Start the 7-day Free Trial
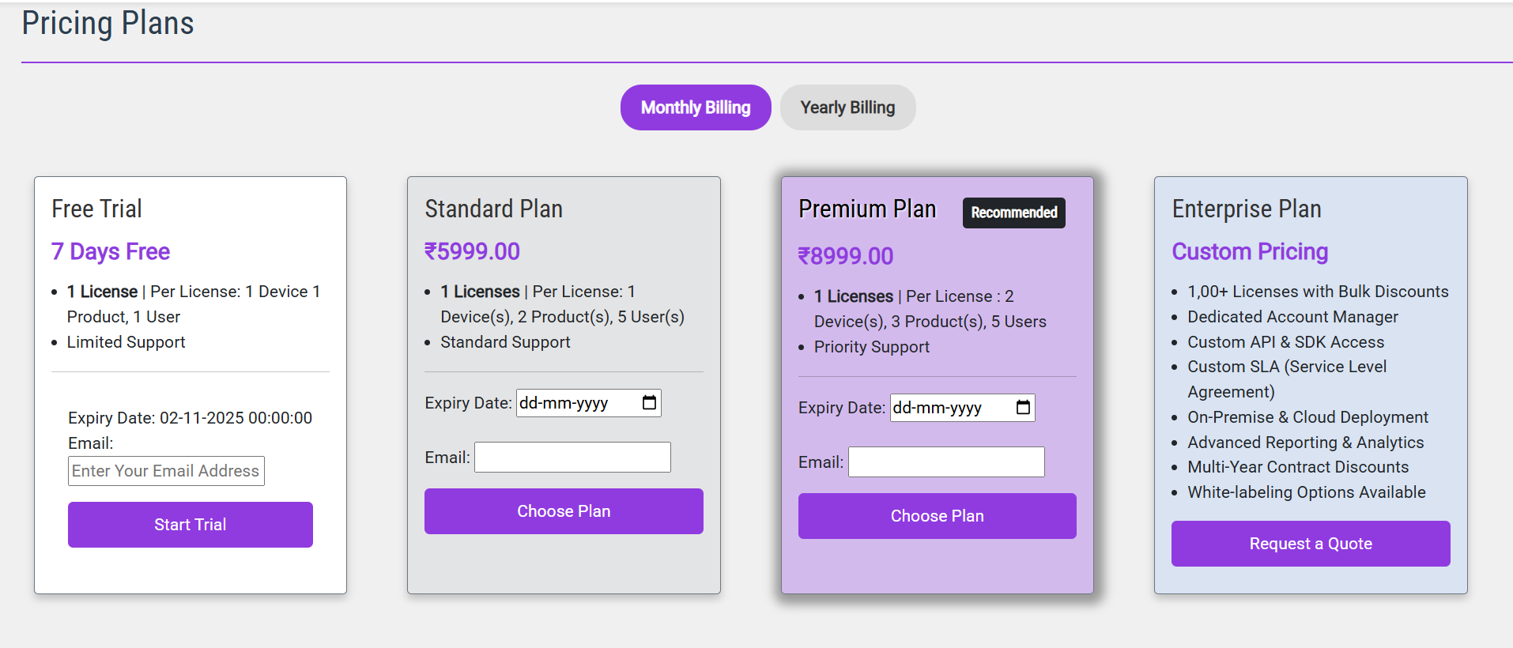This screenshot has width=1513, height=648. 190,524
